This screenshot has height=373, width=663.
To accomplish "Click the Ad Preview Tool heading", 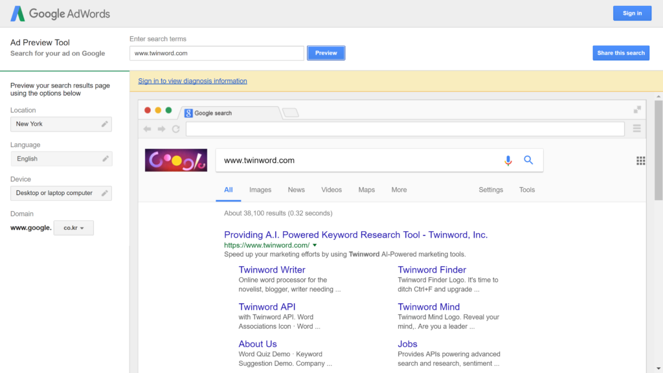I will tap(40, 42).
